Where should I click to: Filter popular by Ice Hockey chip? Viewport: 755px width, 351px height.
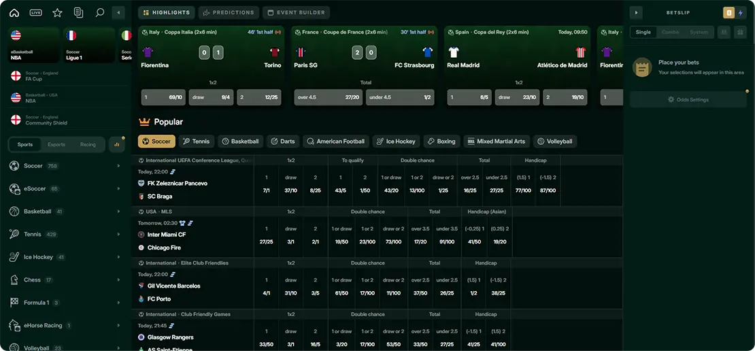[396, 141]
